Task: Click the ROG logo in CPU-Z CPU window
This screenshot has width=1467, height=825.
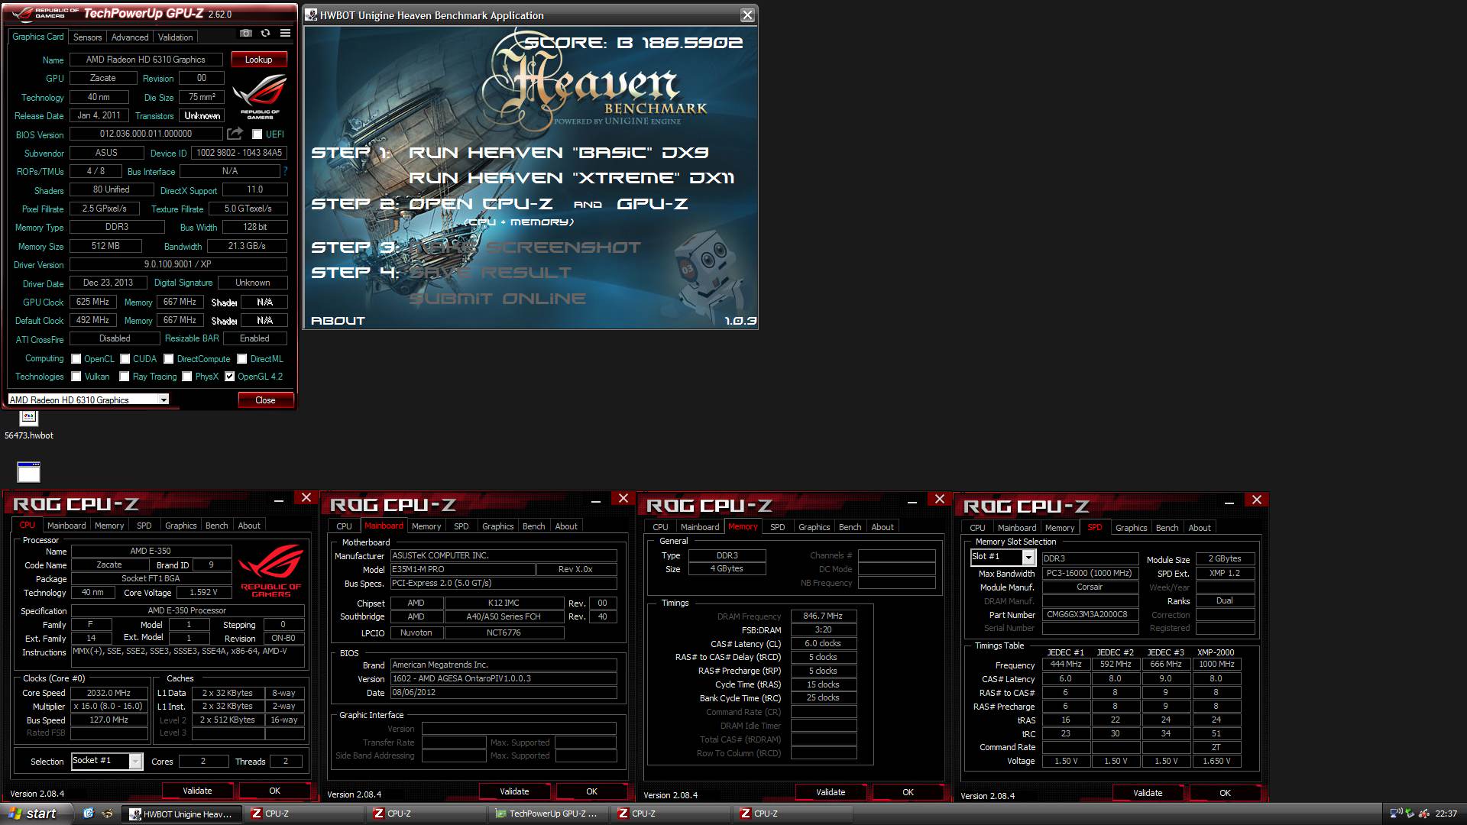Action: 271,571
